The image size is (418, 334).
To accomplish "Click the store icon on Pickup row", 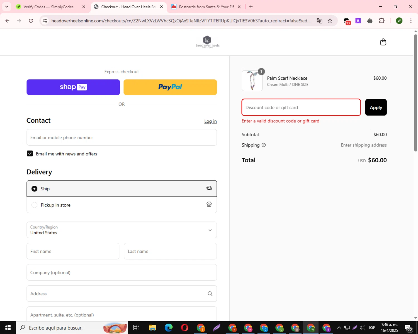I will point(209,205).
